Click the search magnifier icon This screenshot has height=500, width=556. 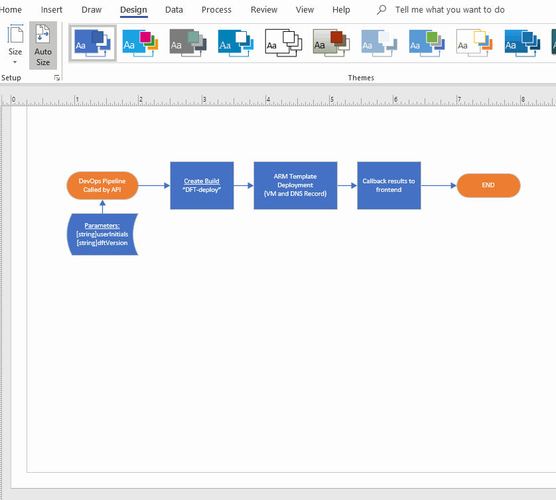[382, 10]
